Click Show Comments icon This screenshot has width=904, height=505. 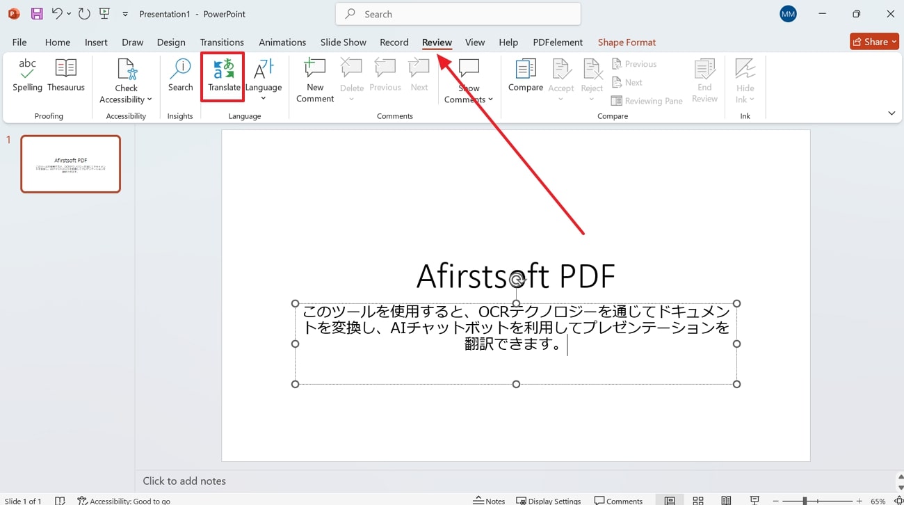[469, 69]
